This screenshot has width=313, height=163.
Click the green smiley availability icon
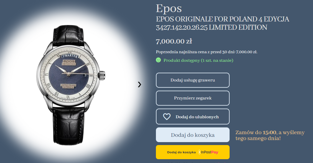pos(158,60)
